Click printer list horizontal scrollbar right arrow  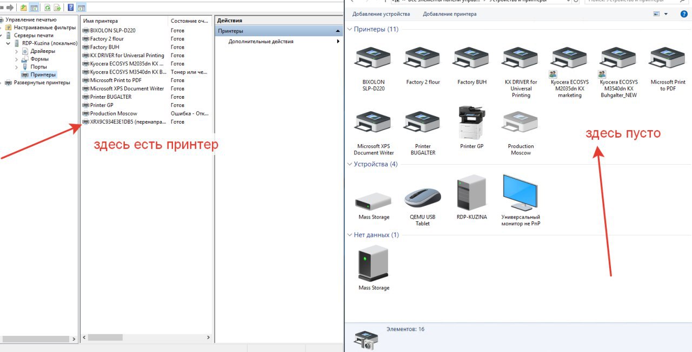(x=209, y=337)
